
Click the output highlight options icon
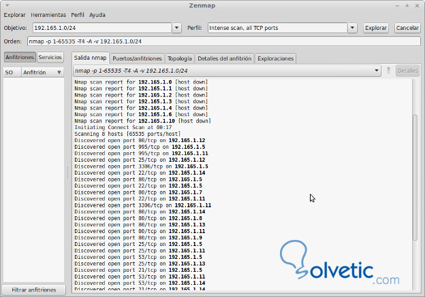[388, 70]
